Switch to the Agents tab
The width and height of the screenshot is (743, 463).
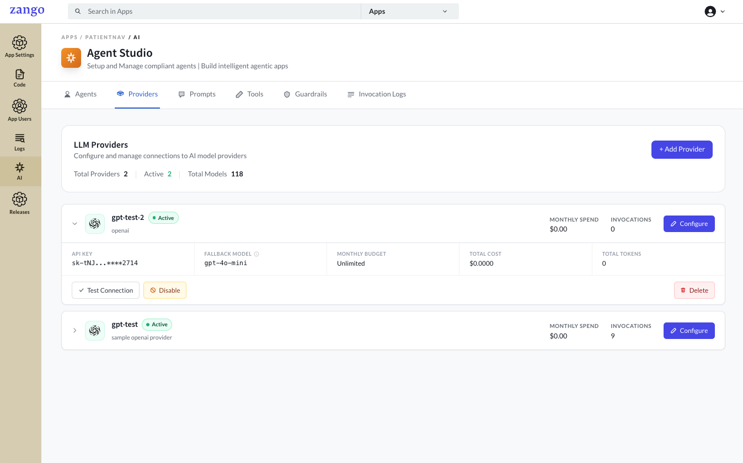(81, 94)
